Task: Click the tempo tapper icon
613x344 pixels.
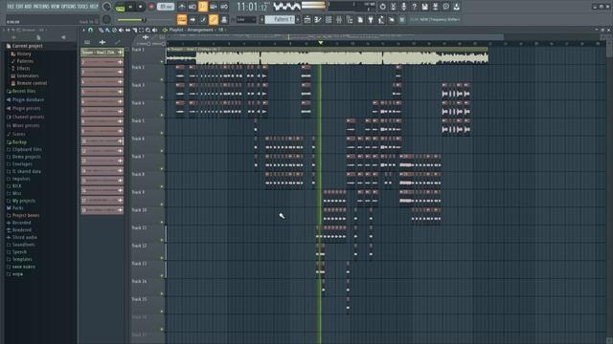Action: pyautogui.click(x=381, y=19)
